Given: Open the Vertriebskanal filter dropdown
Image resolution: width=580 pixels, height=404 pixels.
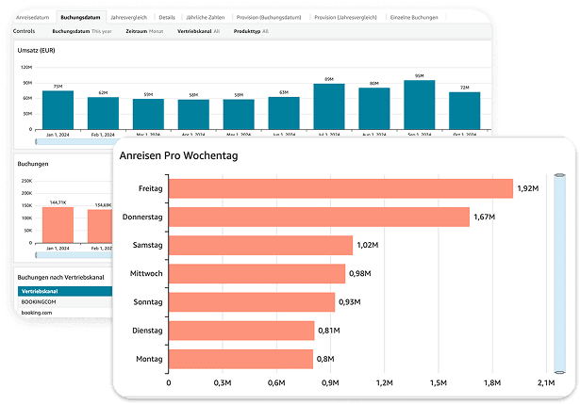Looking at the screenshot, I should click(x=199, y=31).
